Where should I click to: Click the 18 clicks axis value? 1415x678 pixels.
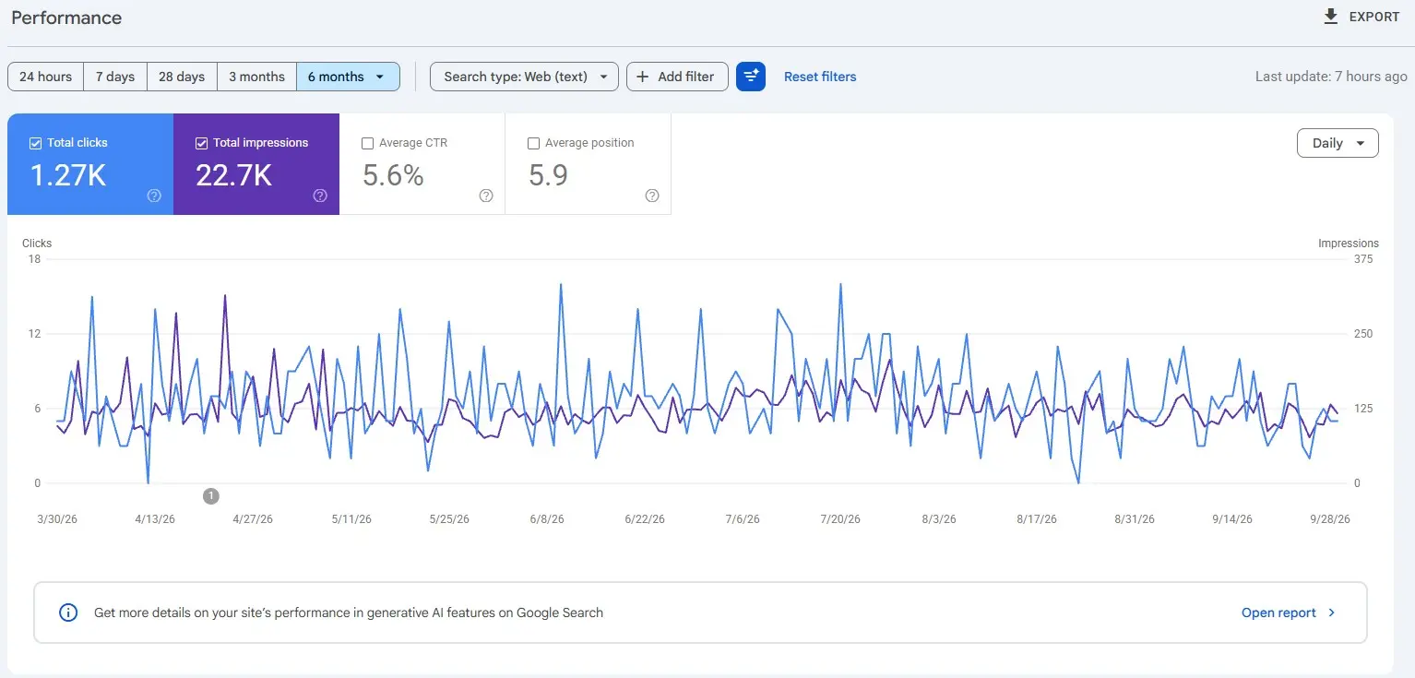click(34, 259)
